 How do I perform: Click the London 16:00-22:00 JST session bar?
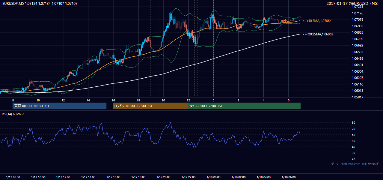pos(150,106)
